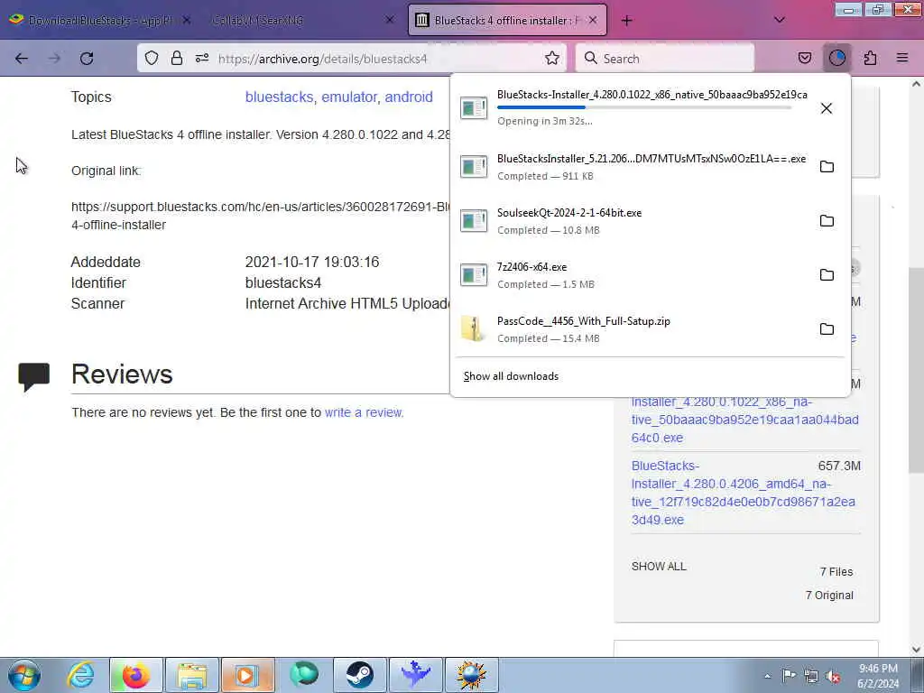The width and height of the screenshot is (924, 693).
Task: Open the Windows Start menu
Action: click(x=24, y=675)
